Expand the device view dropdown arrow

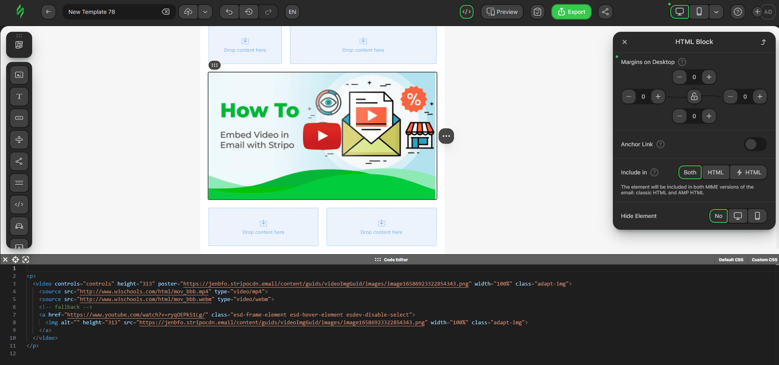point(716,12)
